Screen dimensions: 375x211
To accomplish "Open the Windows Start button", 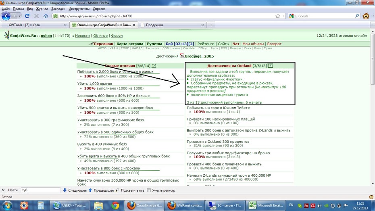I will 7,205.
